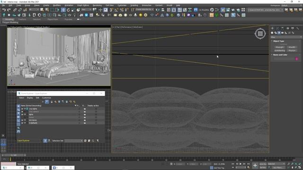Activate the Unlink Selection tool

click(20, 10)
